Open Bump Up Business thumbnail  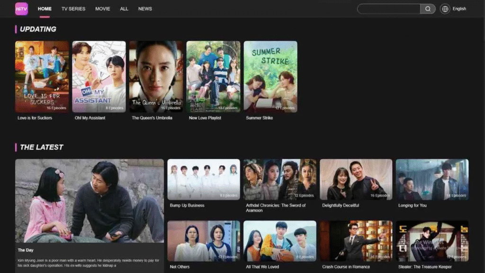[204, 180]
